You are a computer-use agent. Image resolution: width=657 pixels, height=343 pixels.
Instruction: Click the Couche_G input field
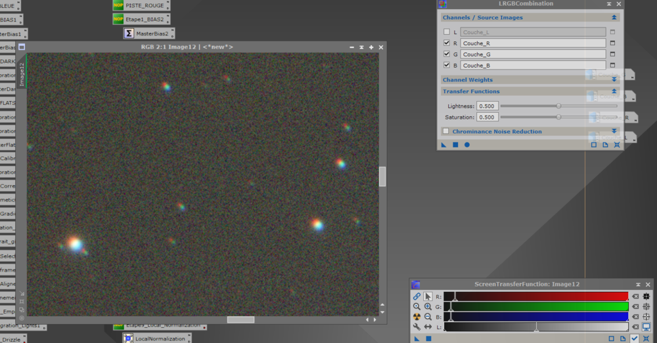533,54
